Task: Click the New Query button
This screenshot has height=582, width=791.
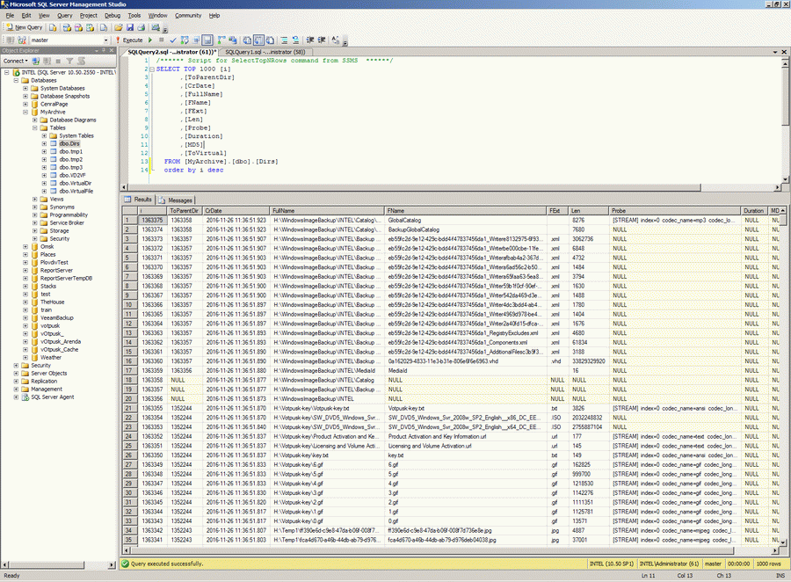Action: 25,27
